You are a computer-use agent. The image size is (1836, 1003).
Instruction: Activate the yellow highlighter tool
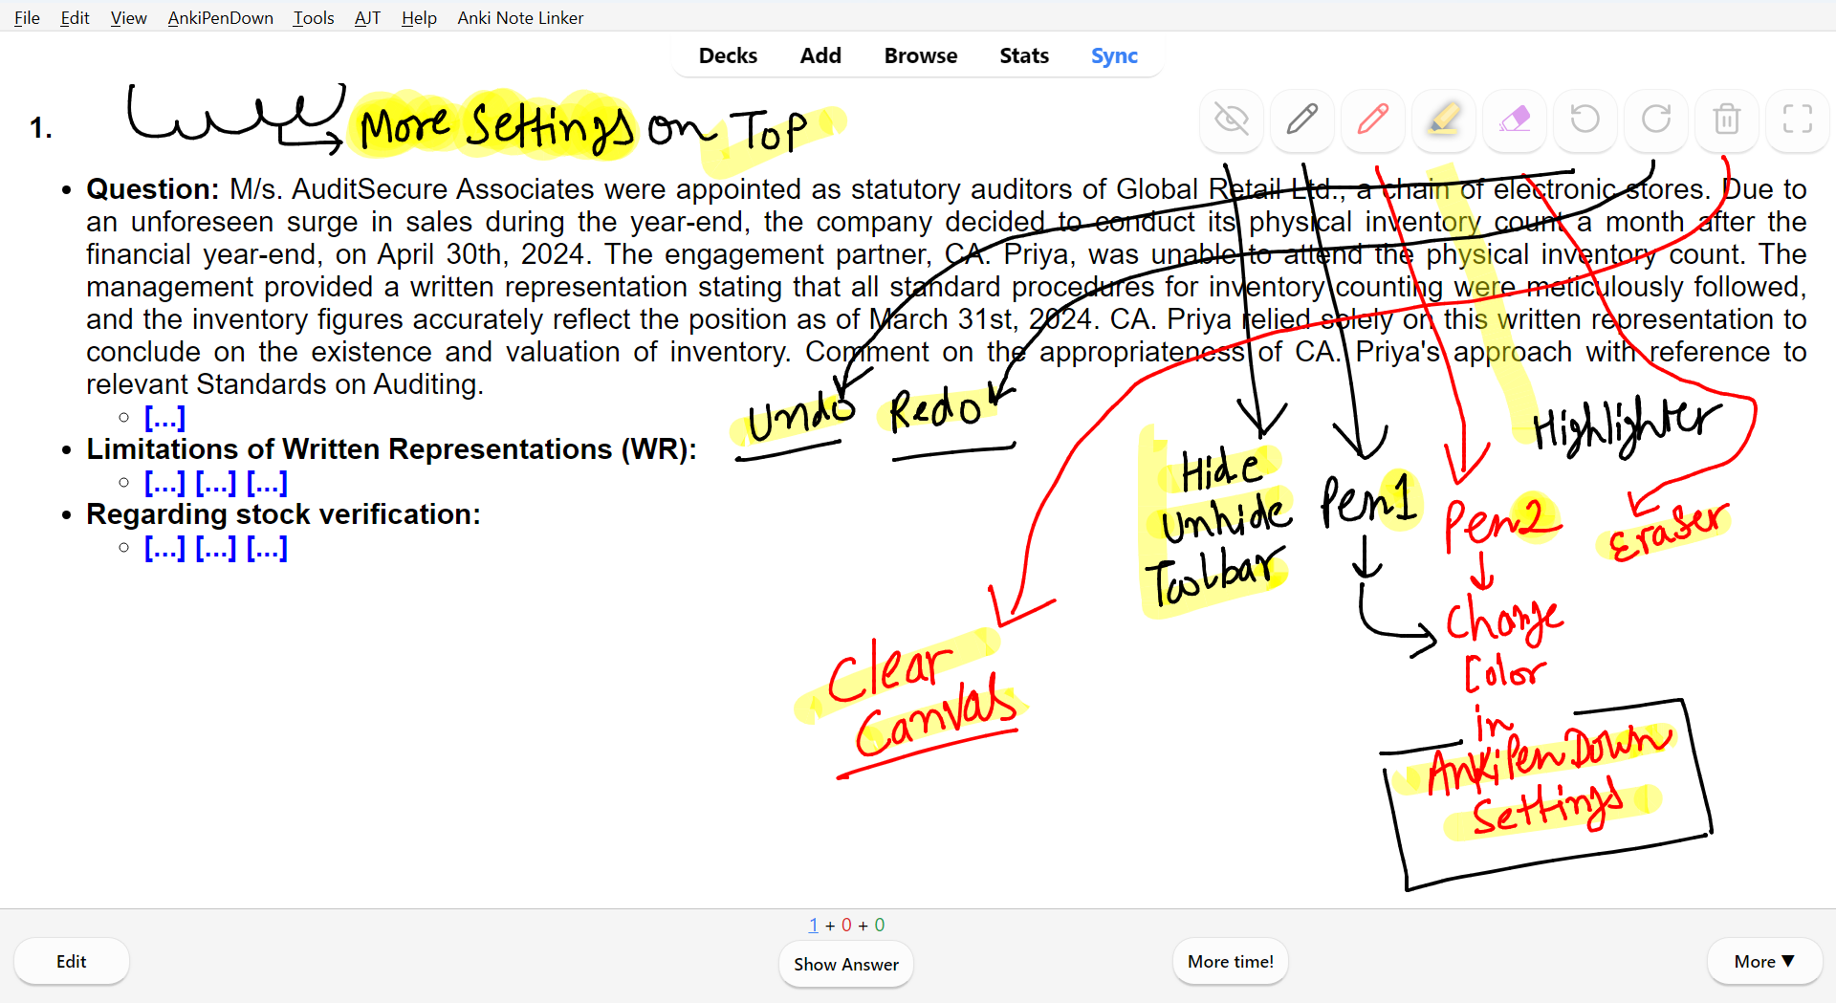(x=1443, y=120)
